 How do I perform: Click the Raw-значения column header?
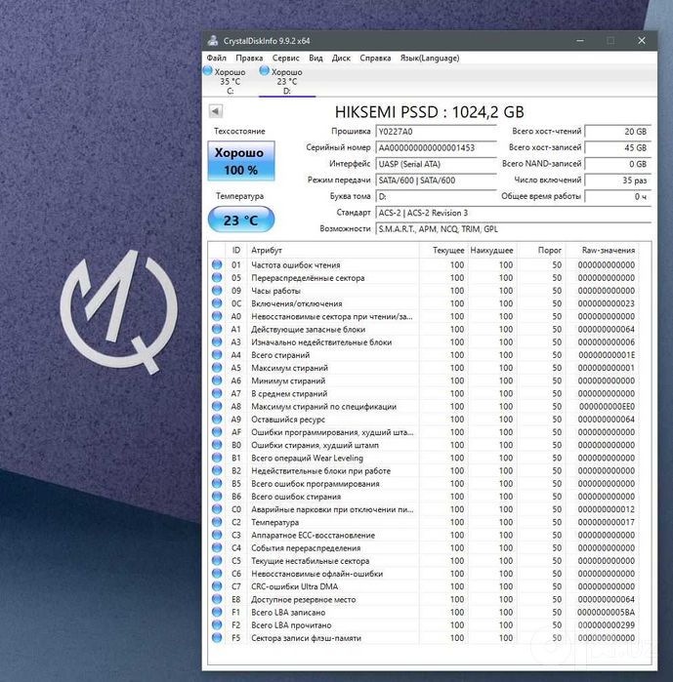click(602, 250)
